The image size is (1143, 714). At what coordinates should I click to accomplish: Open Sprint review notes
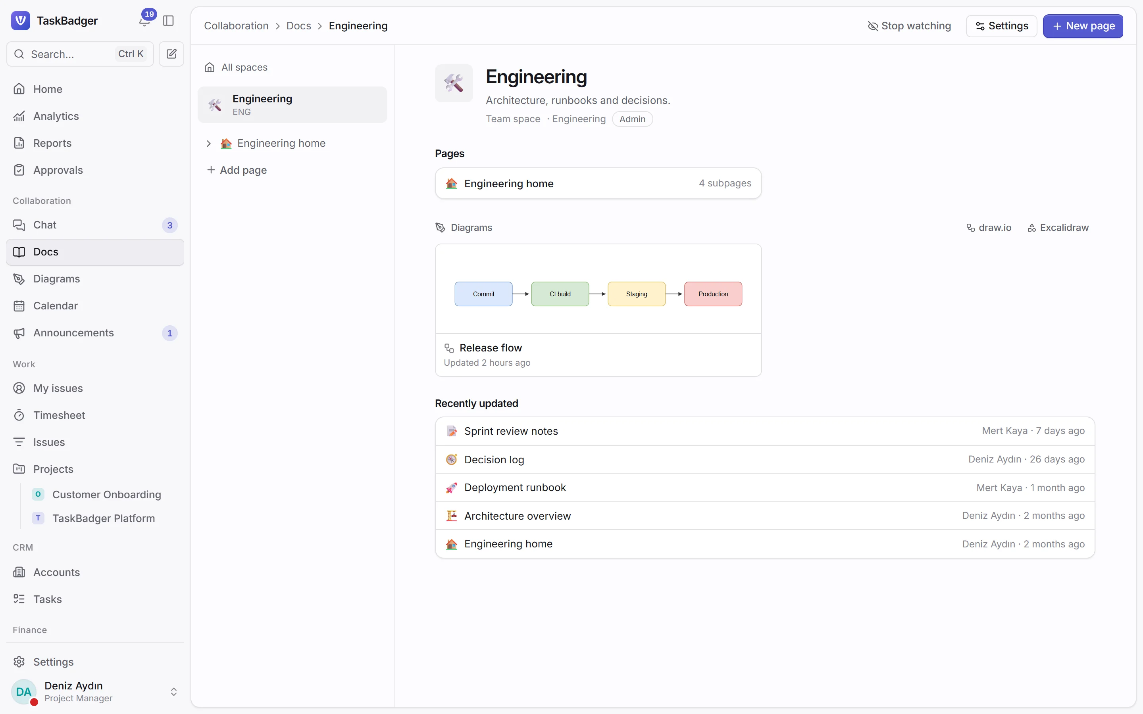(x=765, y=431)
